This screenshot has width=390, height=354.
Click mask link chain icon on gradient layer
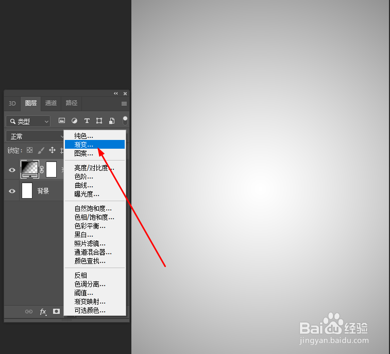pos(42,169)
